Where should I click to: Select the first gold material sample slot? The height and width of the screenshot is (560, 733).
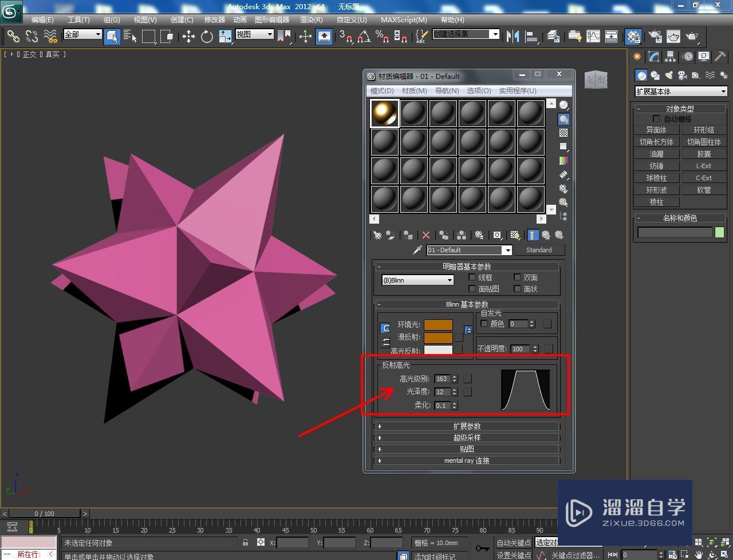pos(385,113)
